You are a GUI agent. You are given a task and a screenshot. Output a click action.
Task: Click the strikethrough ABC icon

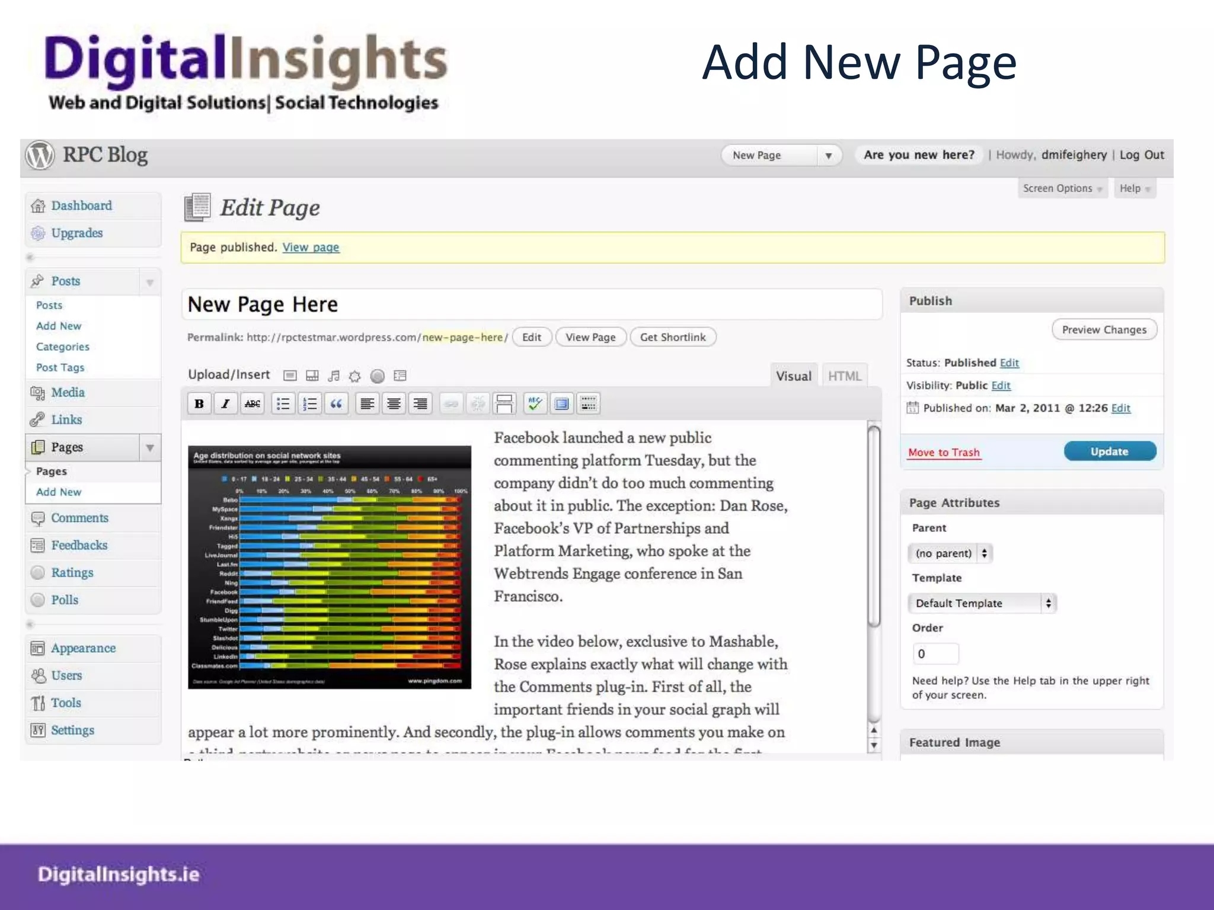253,404
